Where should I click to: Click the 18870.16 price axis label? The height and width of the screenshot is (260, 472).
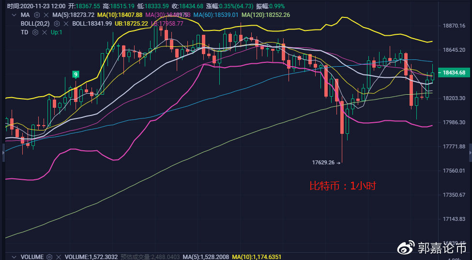pyautogui.click(x=454, y=26)
